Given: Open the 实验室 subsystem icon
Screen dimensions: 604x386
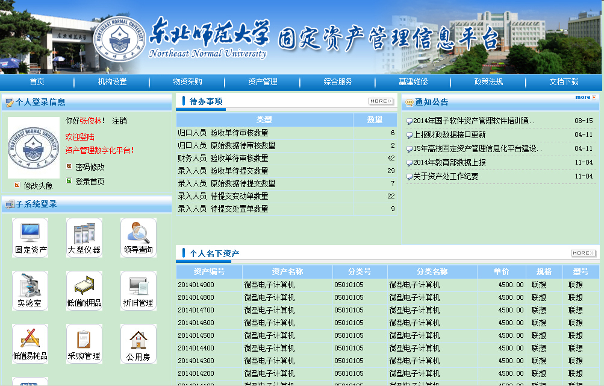Looking at the screenshot, I should tap(30, 290).
